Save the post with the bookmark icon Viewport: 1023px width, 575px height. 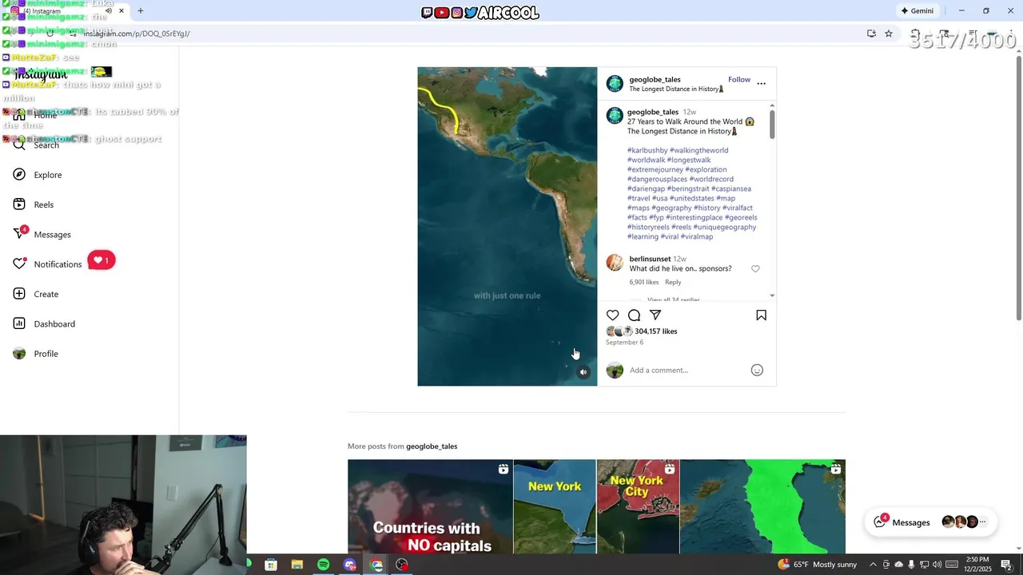click(761, 315)
